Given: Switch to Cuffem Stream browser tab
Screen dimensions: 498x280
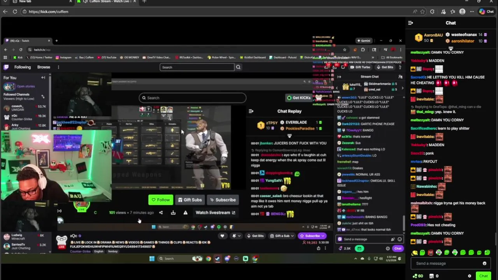Looking at the screenshot, I should pyautogui.click(x=107, y=2).
